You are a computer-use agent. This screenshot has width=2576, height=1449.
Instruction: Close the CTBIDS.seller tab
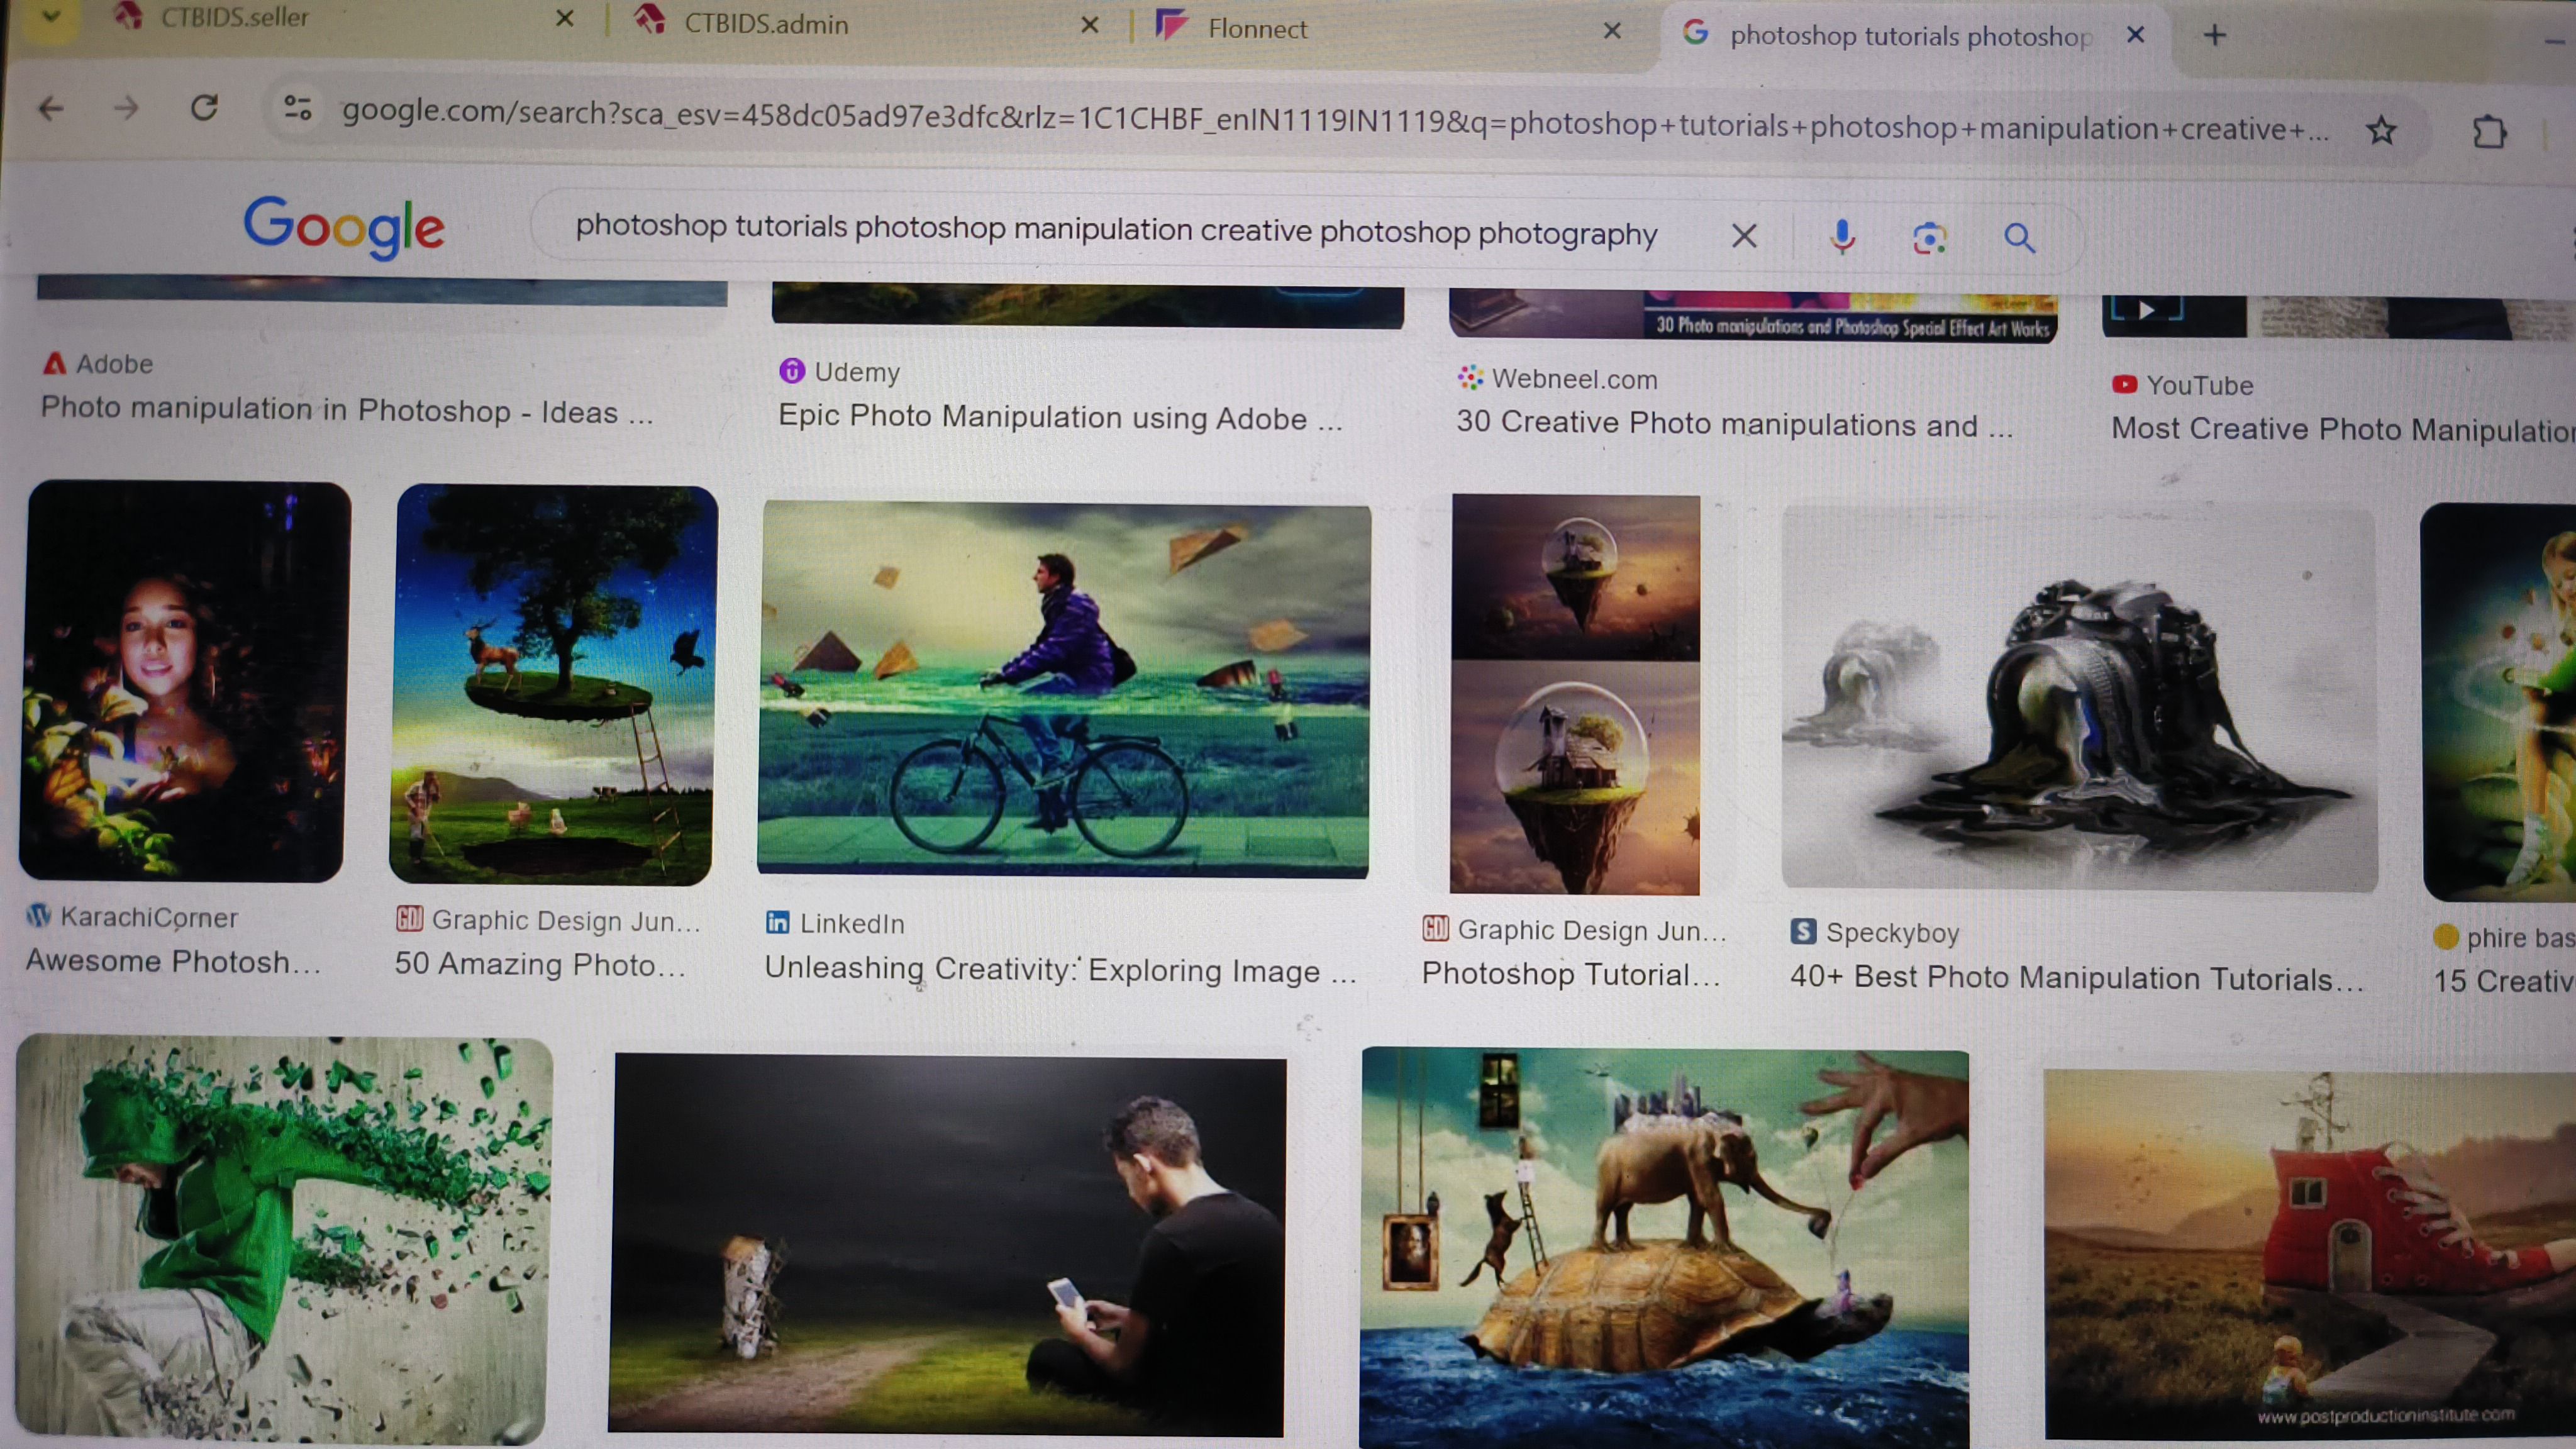(x=565, y=18)
